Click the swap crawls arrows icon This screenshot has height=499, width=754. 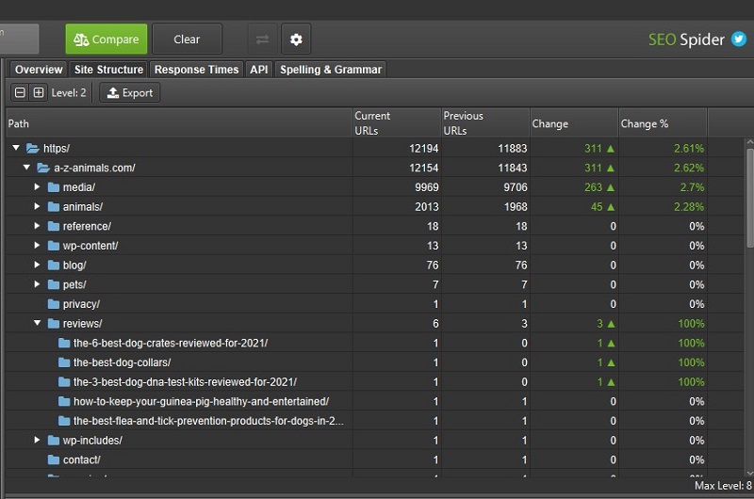262,40
